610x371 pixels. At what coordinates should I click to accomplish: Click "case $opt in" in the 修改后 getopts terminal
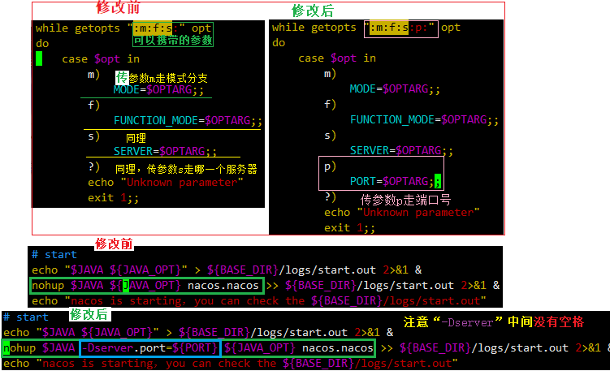337,58
